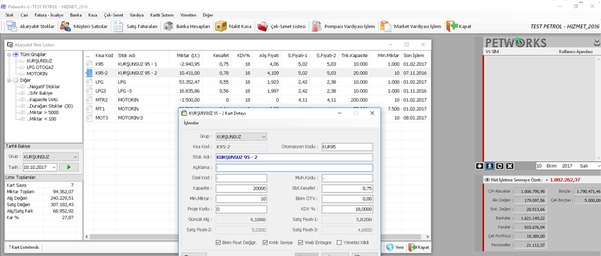Open the Çek-Senet menu
The height and width of the screenshot is (256, 601).
[x=113, y=15]
